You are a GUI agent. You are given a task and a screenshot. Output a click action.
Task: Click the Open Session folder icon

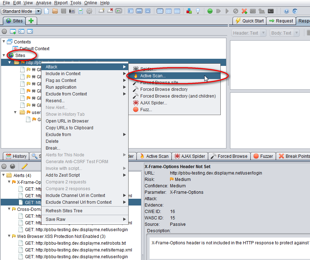[x=55, y=11]
